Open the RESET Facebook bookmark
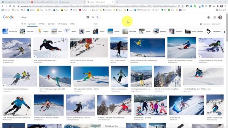Screen dimensions: 228x128 click(x=142, y=10)
